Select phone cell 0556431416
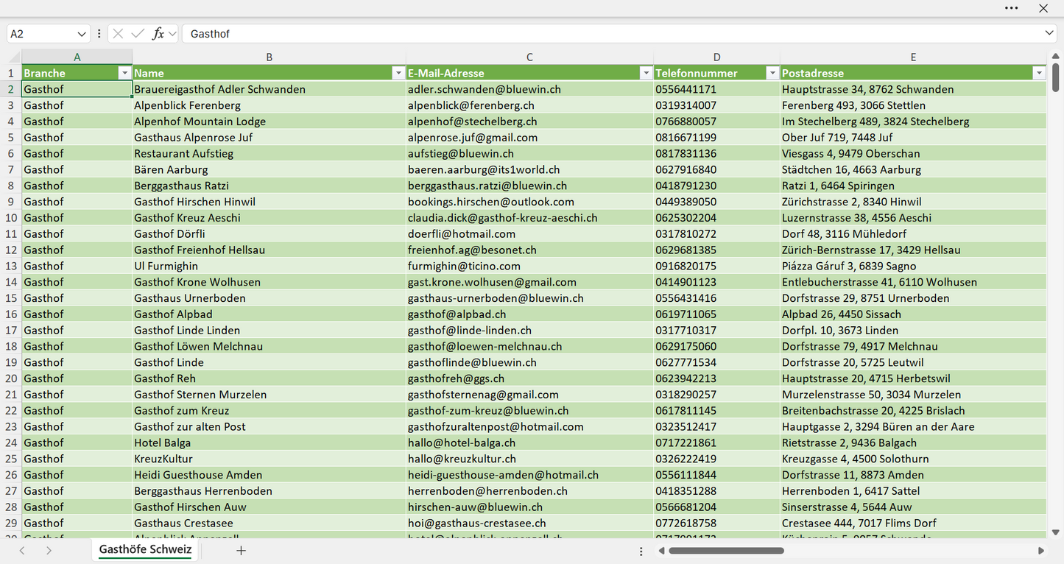Image resolution: width=1064 pixels, height=564 pixels. pos(716,298)
